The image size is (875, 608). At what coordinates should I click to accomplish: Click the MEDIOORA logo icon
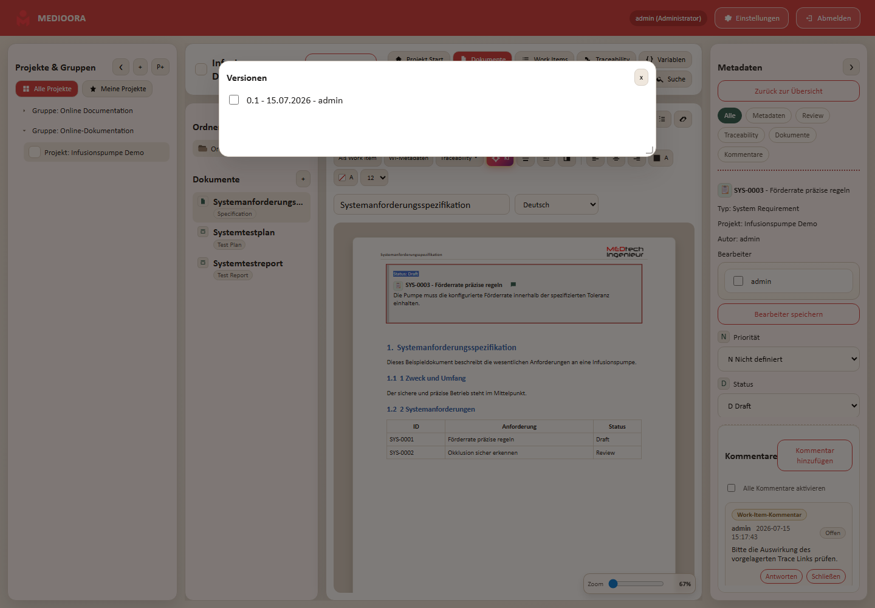pyautogui.click(x=23, y=18)
